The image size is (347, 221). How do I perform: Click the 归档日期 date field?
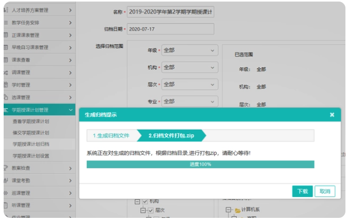170,29
